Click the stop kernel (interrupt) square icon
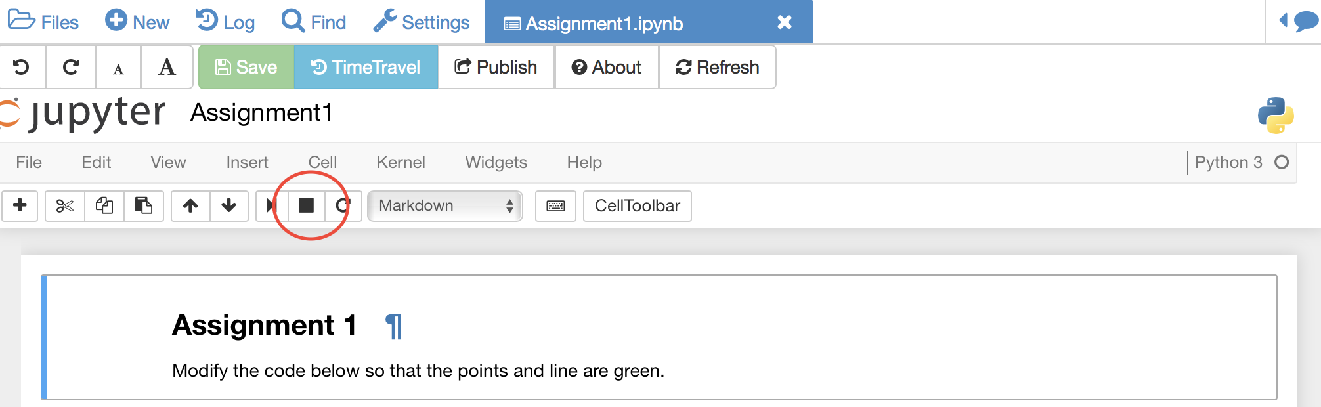The image size is (1321, 407). [306, 206]
